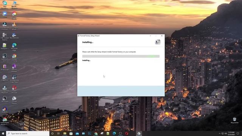
Task: Open the Microsoft Edge desktop shortcut
Action: tap(14, 47)
